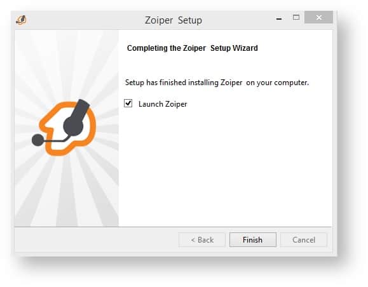Minimize the Zoiper Setup window
The width and height of the screenshot is (368, 287).
click(x=279, y=19)
